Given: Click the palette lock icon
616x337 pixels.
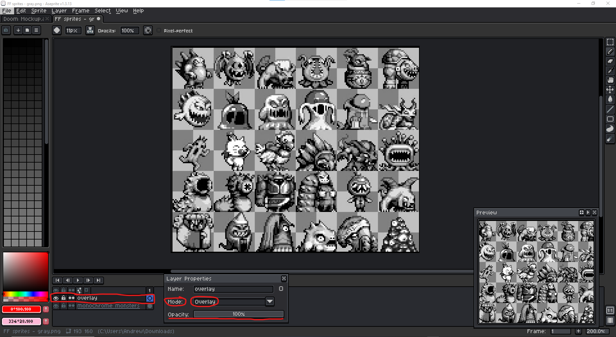Looking at the screenshot, I should coord(6,30).
